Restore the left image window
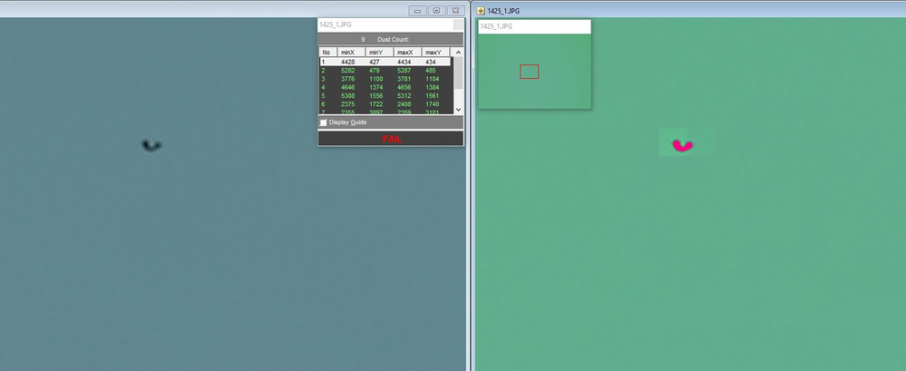The height and width of the screenshot is (371, 906). (436, 10)
